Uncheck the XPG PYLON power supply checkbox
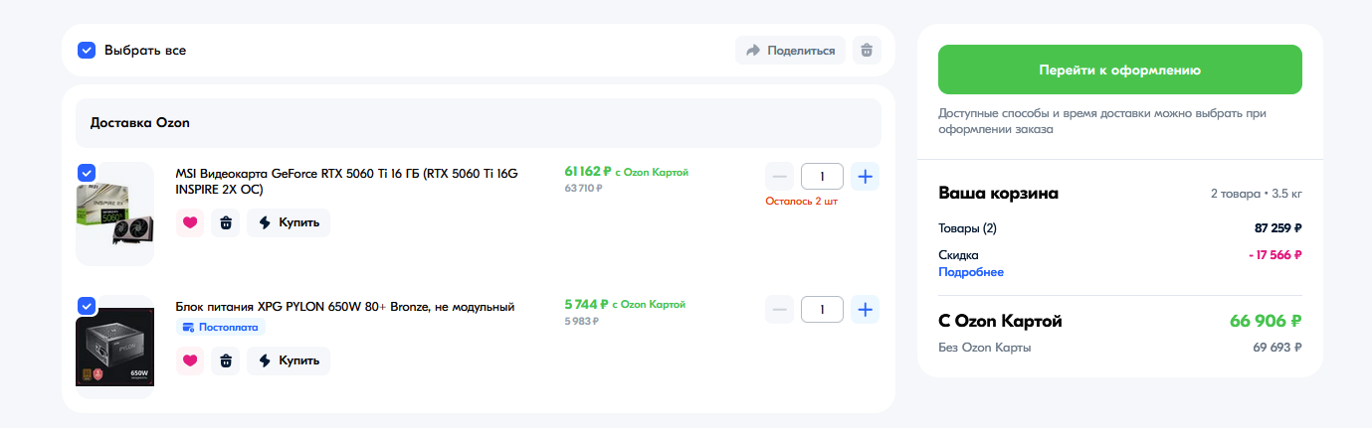 87,305
